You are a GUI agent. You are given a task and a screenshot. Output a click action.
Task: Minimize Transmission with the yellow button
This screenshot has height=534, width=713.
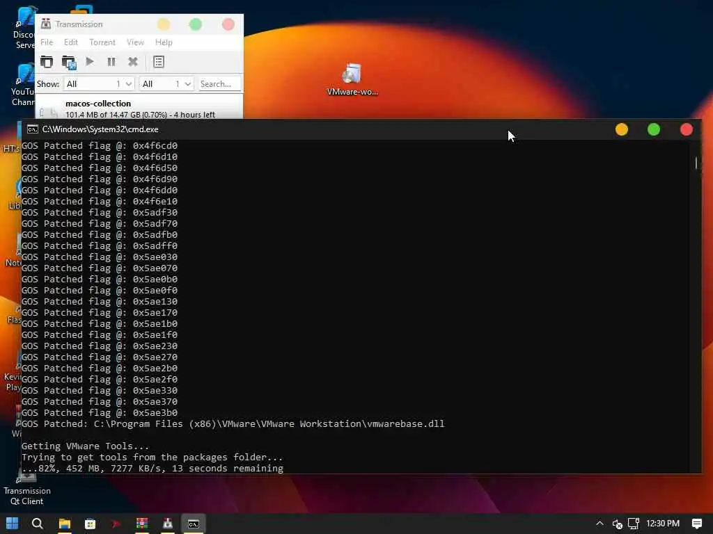click(164, 24)
